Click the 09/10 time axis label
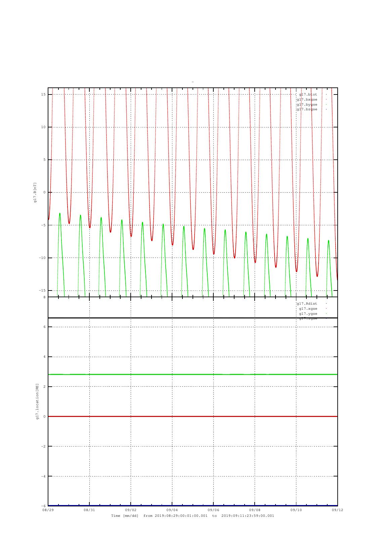 (x=296, y=510)
